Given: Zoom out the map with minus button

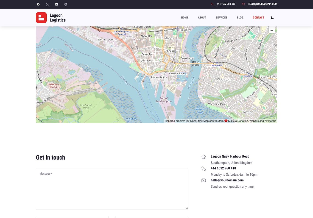Looking at the screenshot, I should [272, 30].
